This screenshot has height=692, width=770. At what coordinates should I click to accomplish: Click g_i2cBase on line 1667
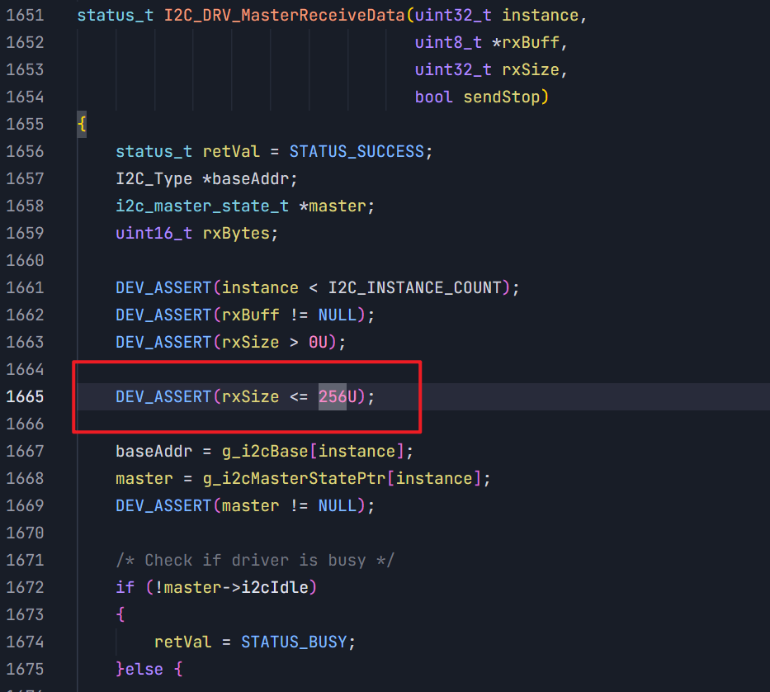pyautogui.click(x=265, y=451)
